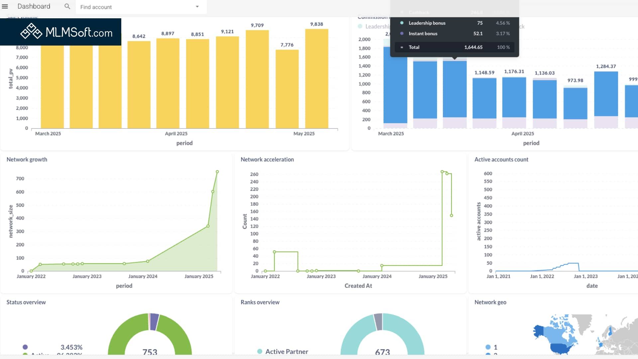
Task: Click the Total 1,644.65 tooltip row
Action: coord(455,47)
